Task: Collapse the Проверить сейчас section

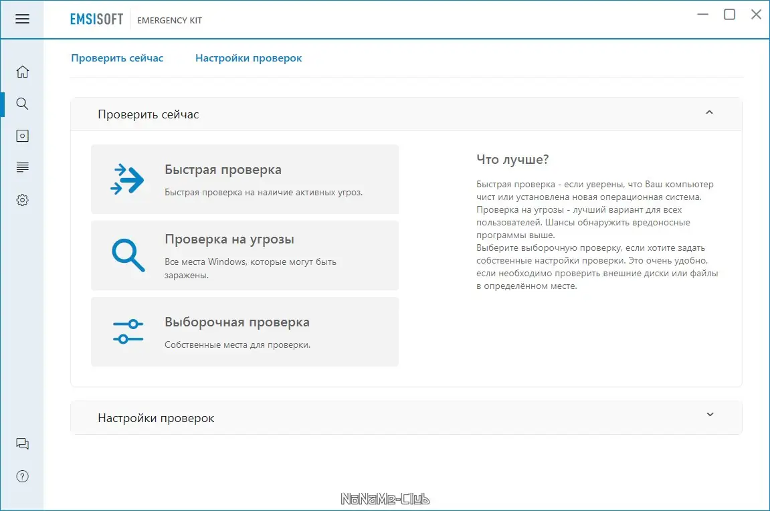Action: pyautogui.click(x=709, y=113)
